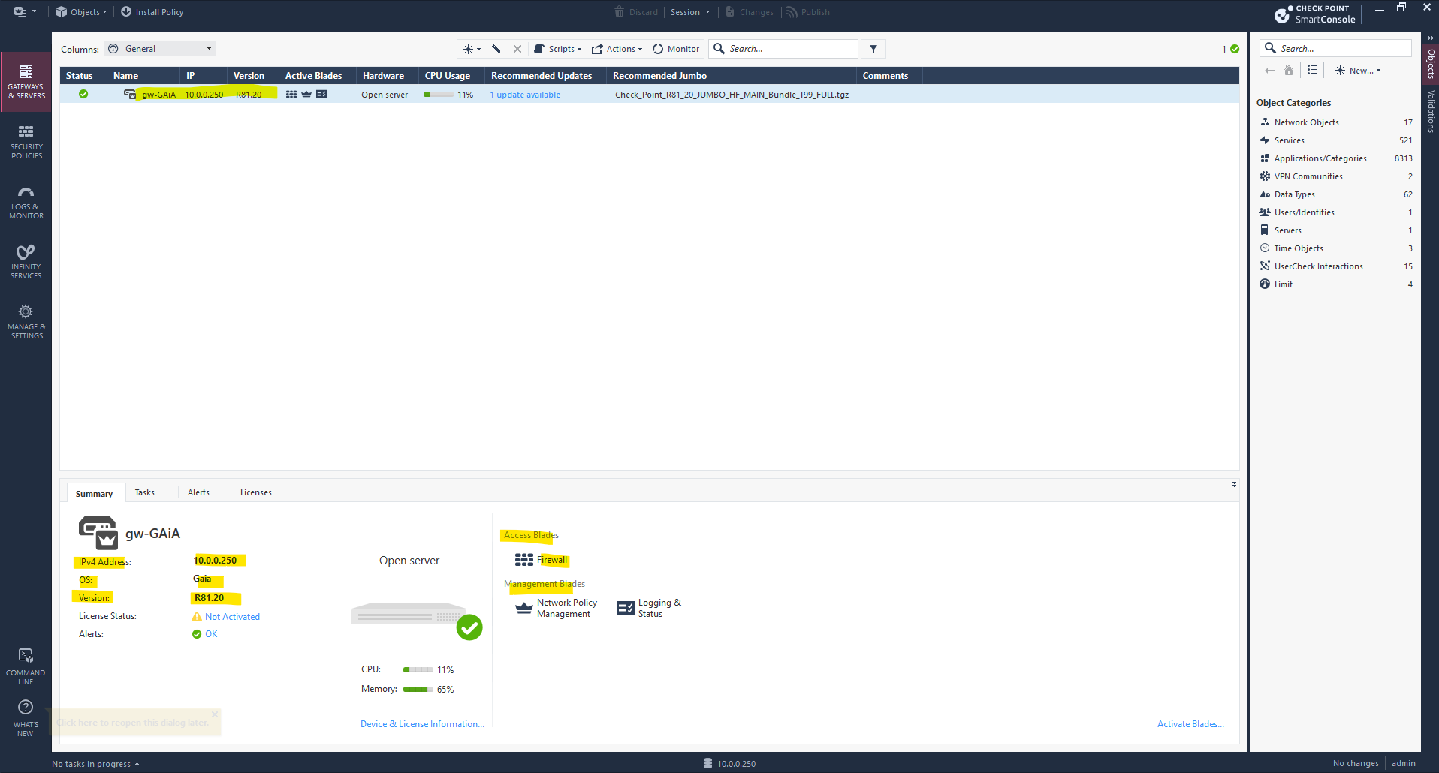
Task: Open Security Policies view
Action: click(x=26, y=142)
